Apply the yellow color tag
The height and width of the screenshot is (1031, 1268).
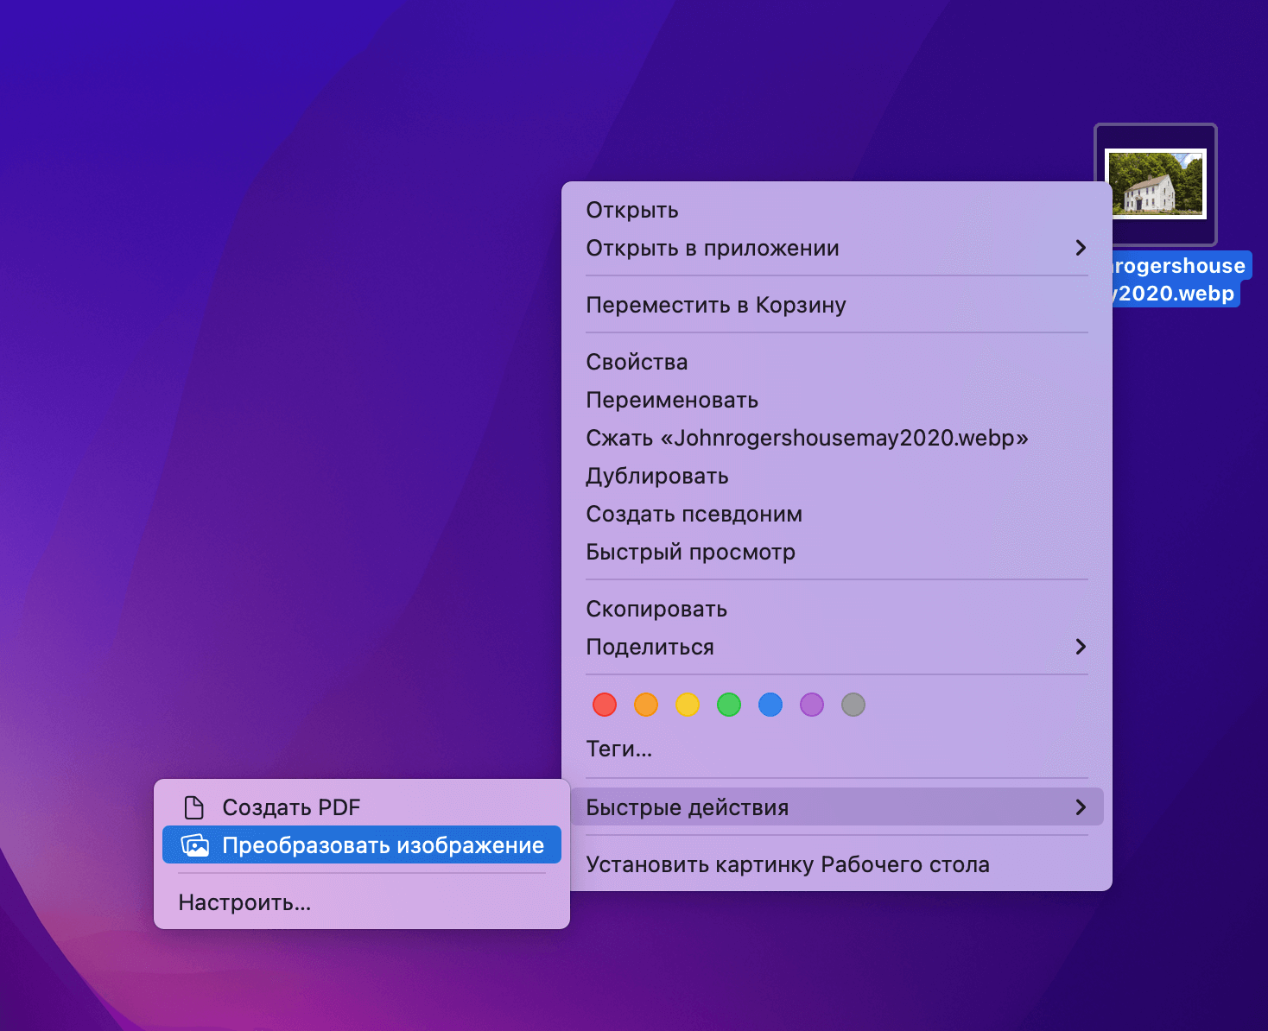pos(688,705)
